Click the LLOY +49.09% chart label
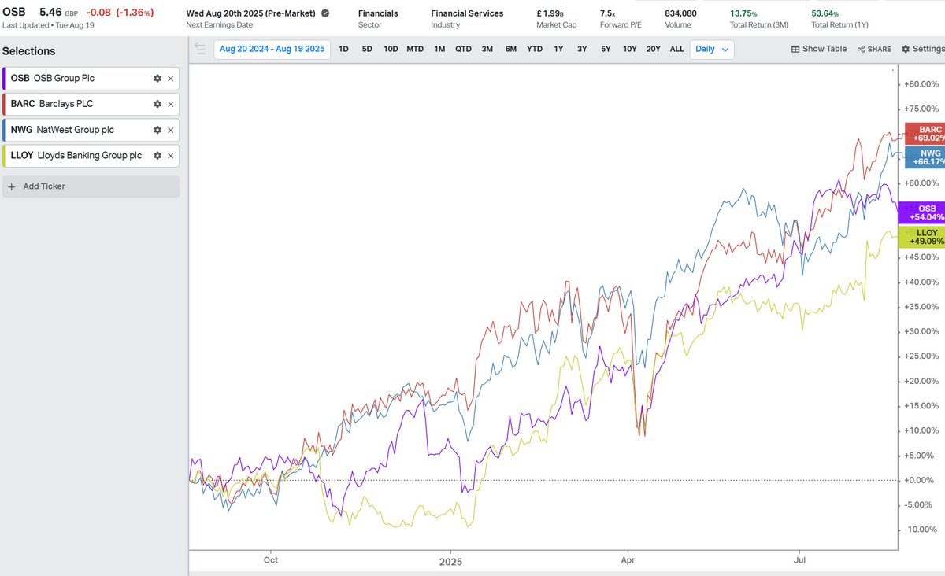 pos(921,237)
